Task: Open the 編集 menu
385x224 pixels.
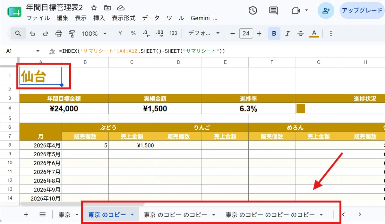Action: [x=63, y=18]
